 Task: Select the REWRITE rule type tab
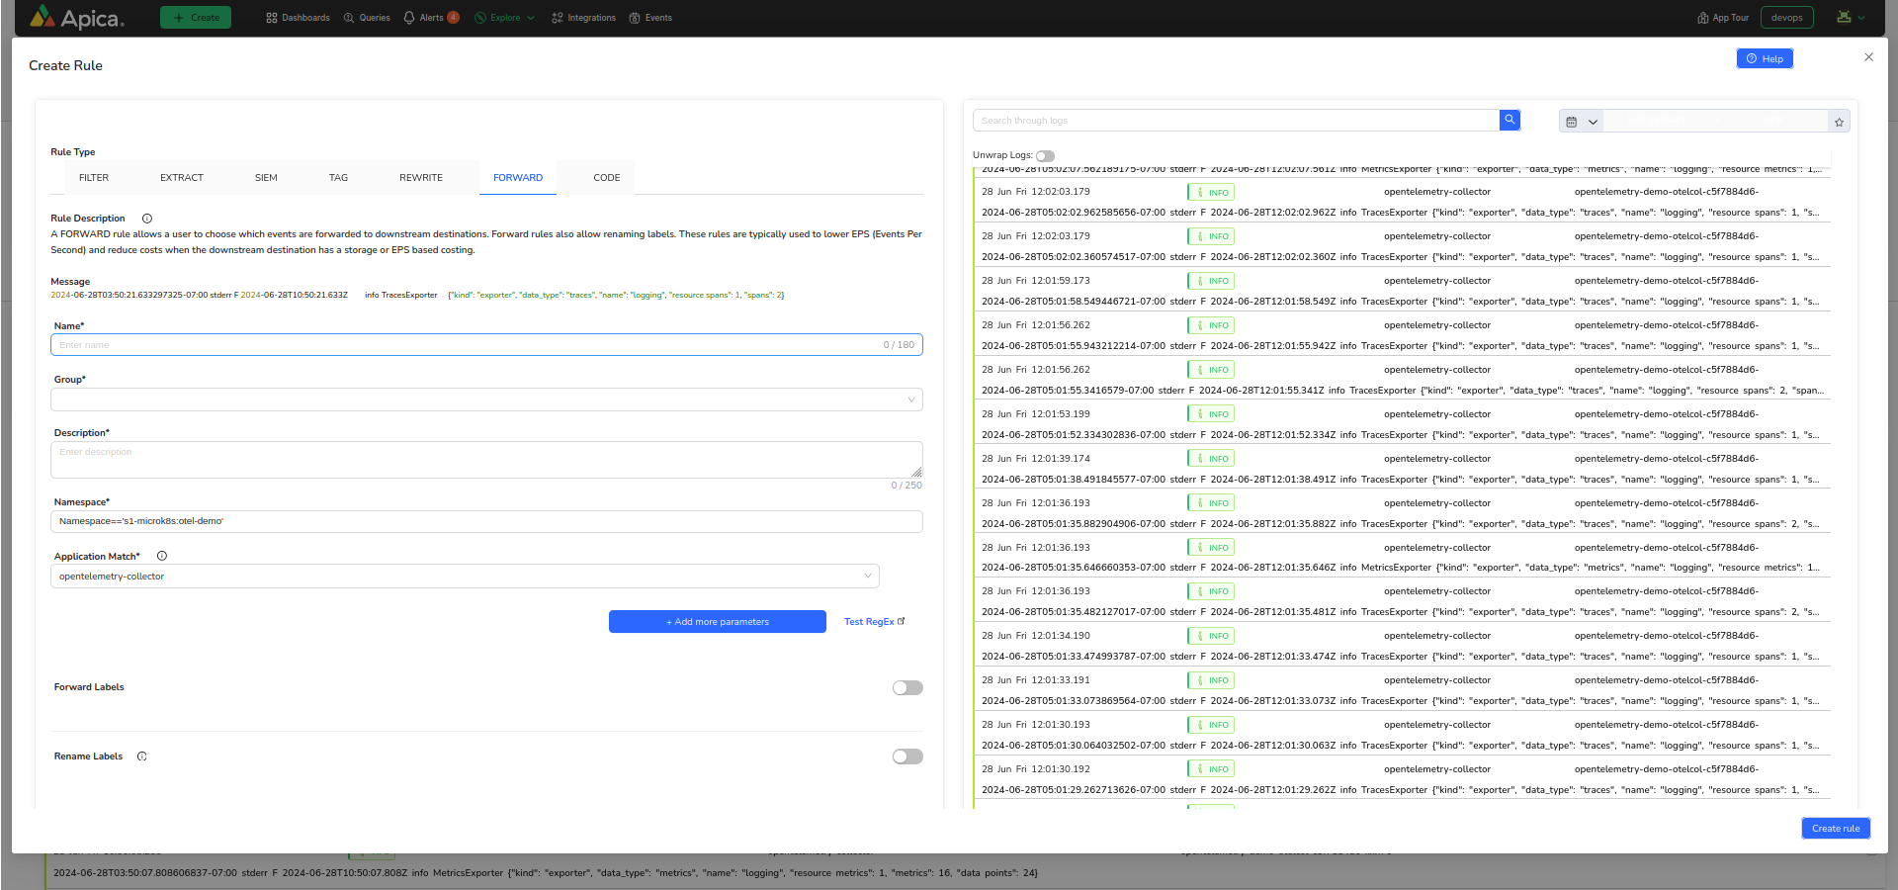click(x=421, y=178)
